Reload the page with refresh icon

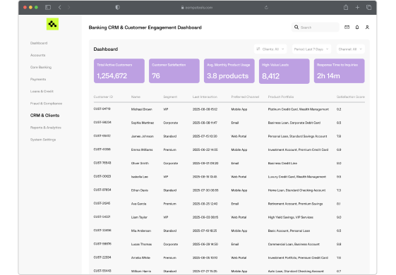[266, 8]
